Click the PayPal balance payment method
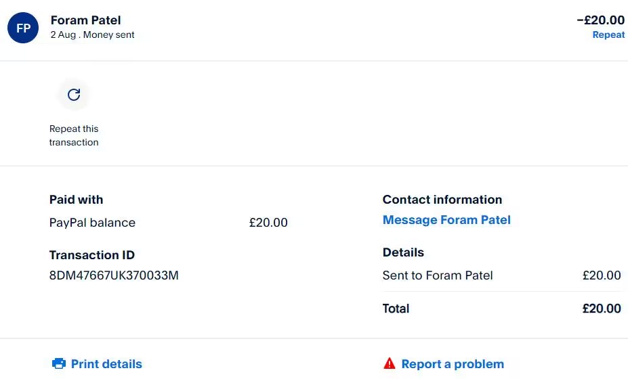This screenshot has width=628, height=379. pyautogui.click(x=92, y=223)
